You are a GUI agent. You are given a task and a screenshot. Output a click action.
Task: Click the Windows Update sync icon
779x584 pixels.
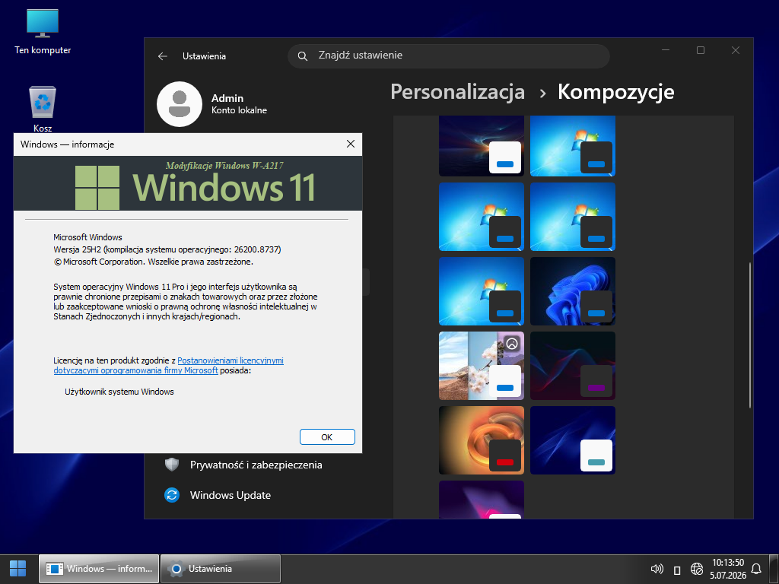pyautogui.click(x=172, y=495)
